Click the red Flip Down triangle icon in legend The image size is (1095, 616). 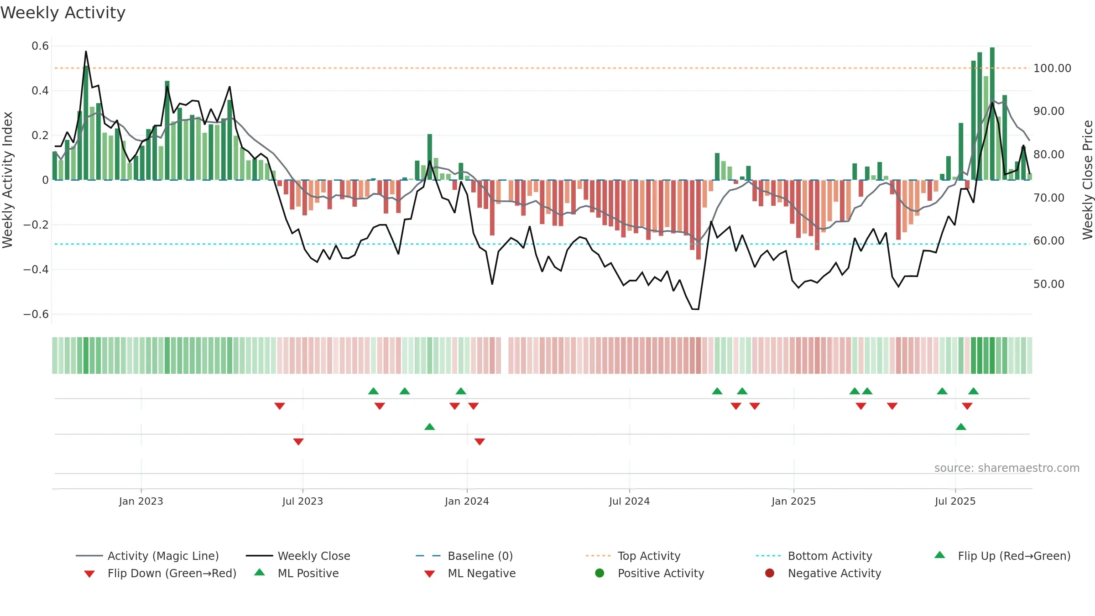[x=89, y=574]
